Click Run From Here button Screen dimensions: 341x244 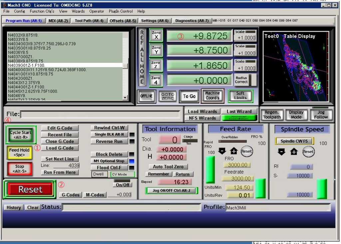(x=60, y=172)
